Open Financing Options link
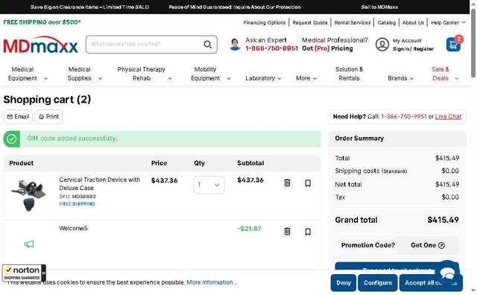The image size is (477, 295). tap(265, 22)
